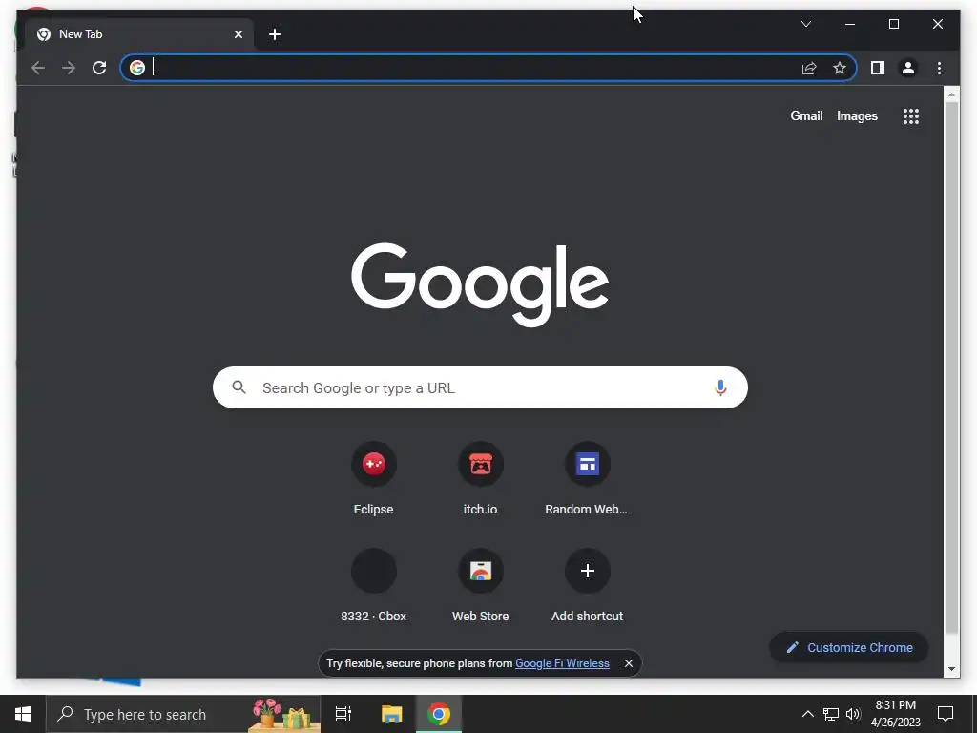Click the Windows taskbar search box
The width and height of the screenshot is (977, 733).
point(183,714)
